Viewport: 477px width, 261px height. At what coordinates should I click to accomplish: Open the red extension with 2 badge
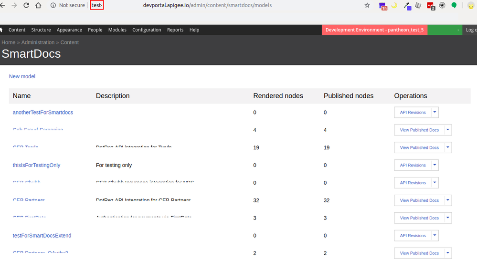point(431,6)
